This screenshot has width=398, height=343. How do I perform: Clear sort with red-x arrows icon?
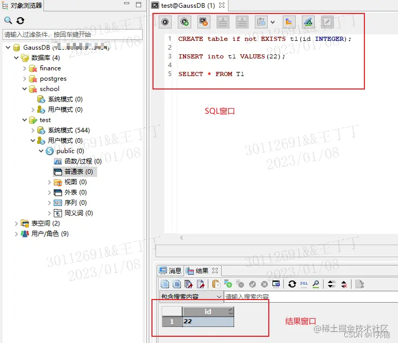pos(344,284)
